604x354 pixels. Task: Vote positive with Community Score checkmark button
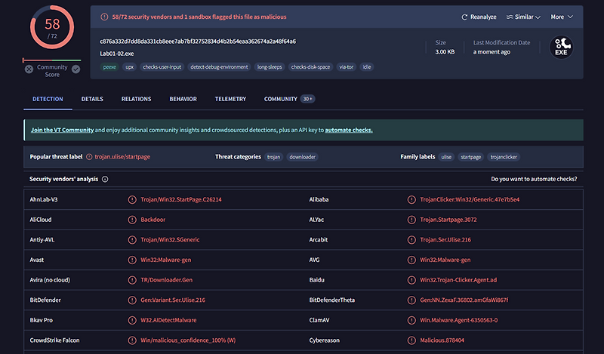click(76, 69)
